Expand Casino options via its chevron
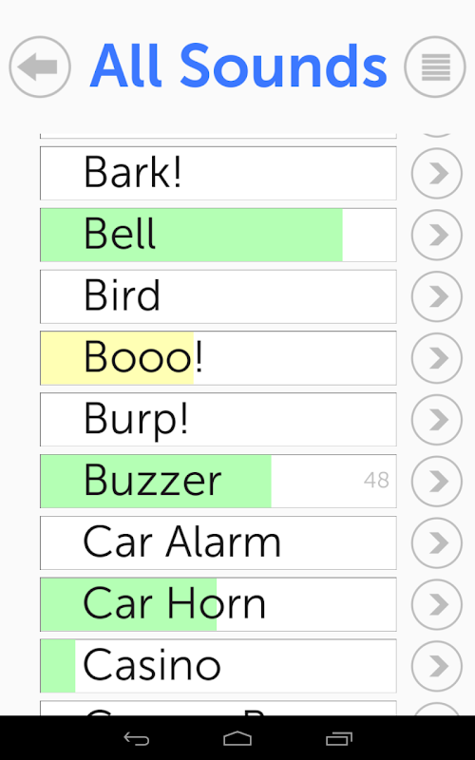Screen dimensions: 475x760 point(437,666)
